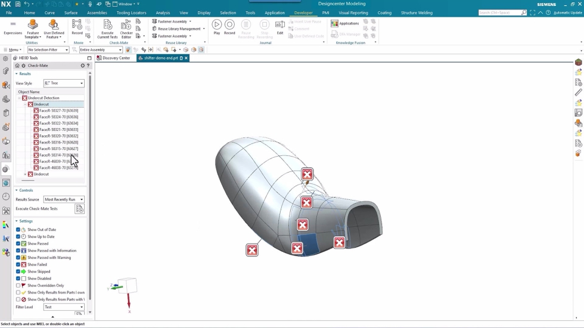This screenshot has width=584, height=328.
Task: Expand the bottom Undercut node
Action: click(25, 174)
